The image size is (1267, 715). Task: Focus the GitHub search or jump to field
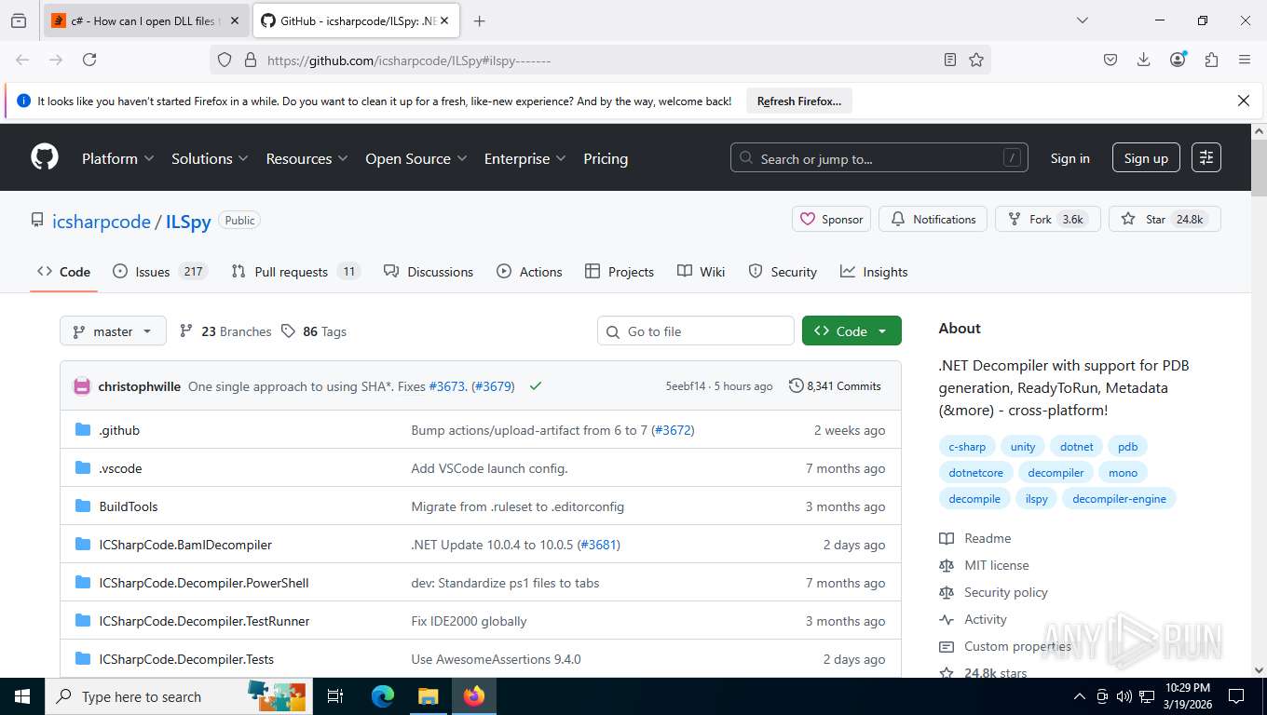(879, 158)
